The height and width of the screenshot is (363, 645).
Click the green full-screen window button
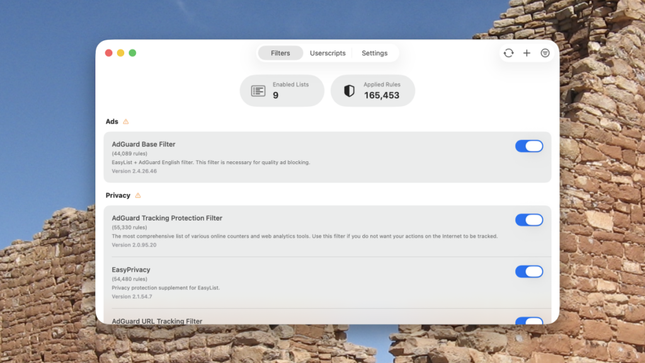[132, 54]
